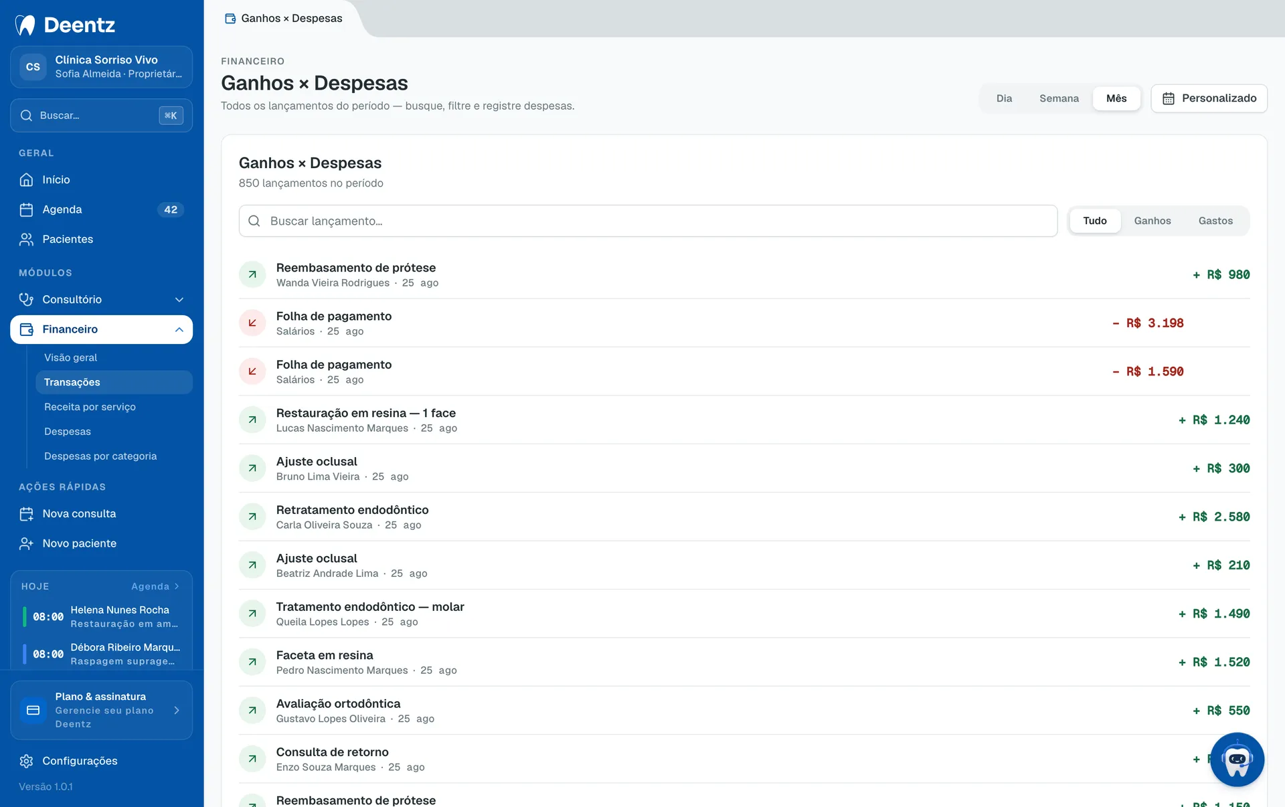The image size is (1285, 807).
Task: Click the Consultório stethoscope icon
Action: click(x=26, y=300)
